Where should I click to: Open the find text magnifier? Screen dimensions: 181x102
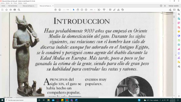(19, 10)
